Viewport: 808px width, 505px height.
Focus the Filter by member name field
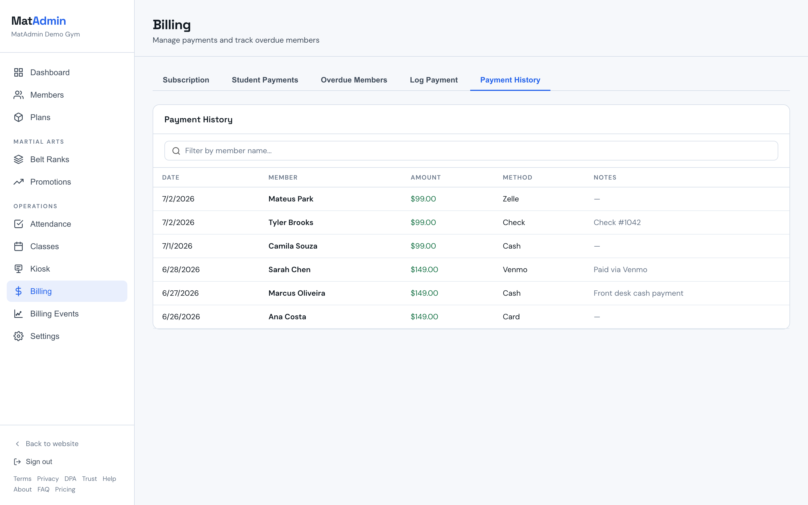(471, 151)
